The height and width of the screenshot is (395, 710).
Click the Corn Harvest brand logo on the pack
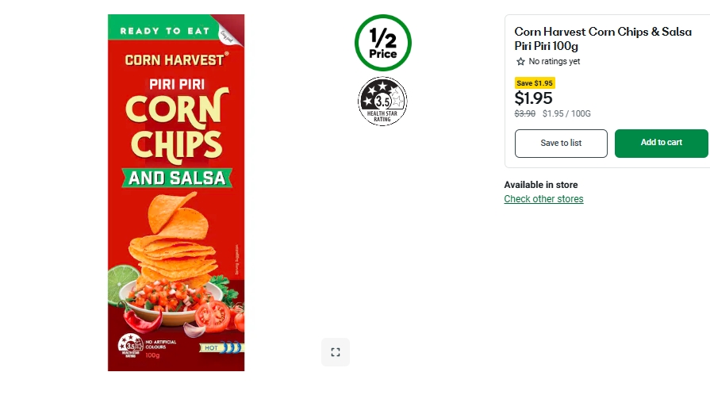tap(176, 59)
